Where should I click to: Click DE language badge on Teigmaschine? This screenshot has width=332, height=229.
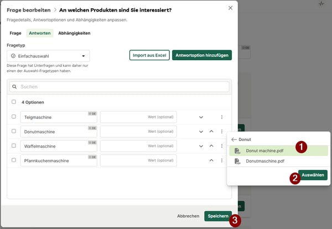click(92, 113)
